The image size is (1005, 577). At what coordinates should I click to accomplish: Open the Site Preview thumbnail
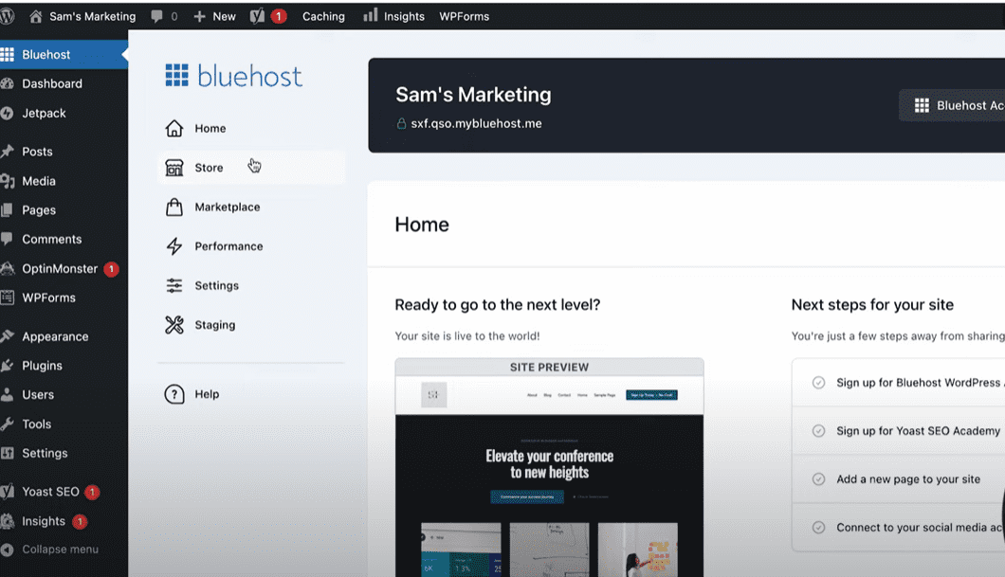(549, 464)
